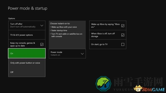The width and height of the screenshot is (166, 93).
Task: Click Choose instant-on to: text
Action: coord(60,24)
